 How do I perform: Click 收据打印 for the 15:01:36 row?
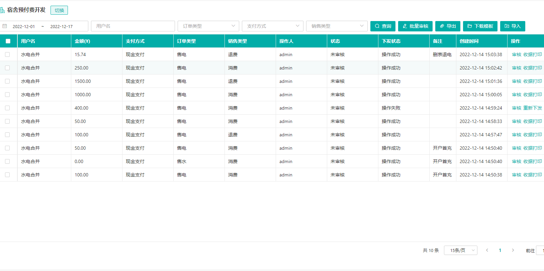[533, 81]
